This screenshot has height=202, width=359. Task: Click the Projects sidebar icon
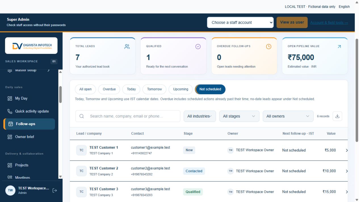point(10,165)
